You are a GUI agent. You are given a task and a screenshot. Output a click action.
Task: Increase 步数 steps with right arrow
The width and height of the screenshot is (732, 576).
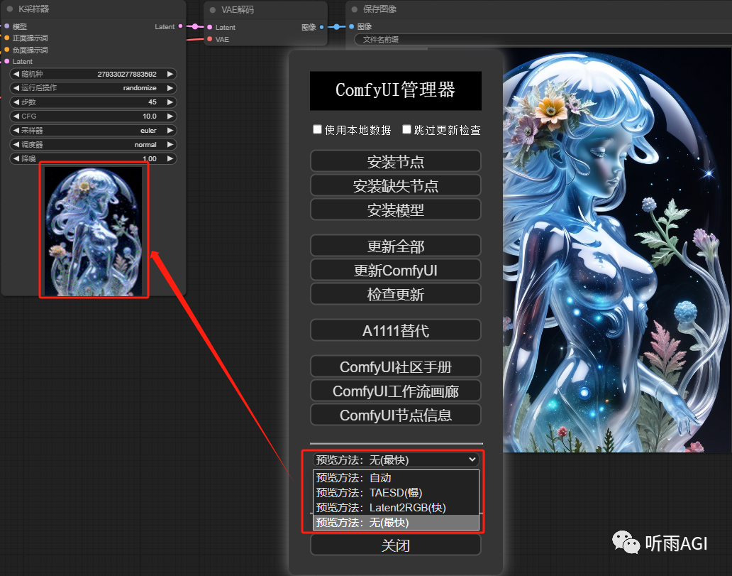(x=170, y=102)
